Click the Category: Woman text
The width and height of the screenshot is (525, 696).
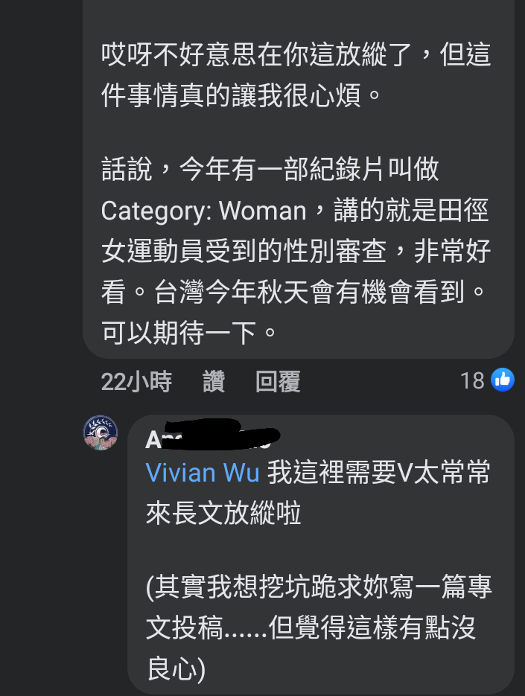click(203, 211)
